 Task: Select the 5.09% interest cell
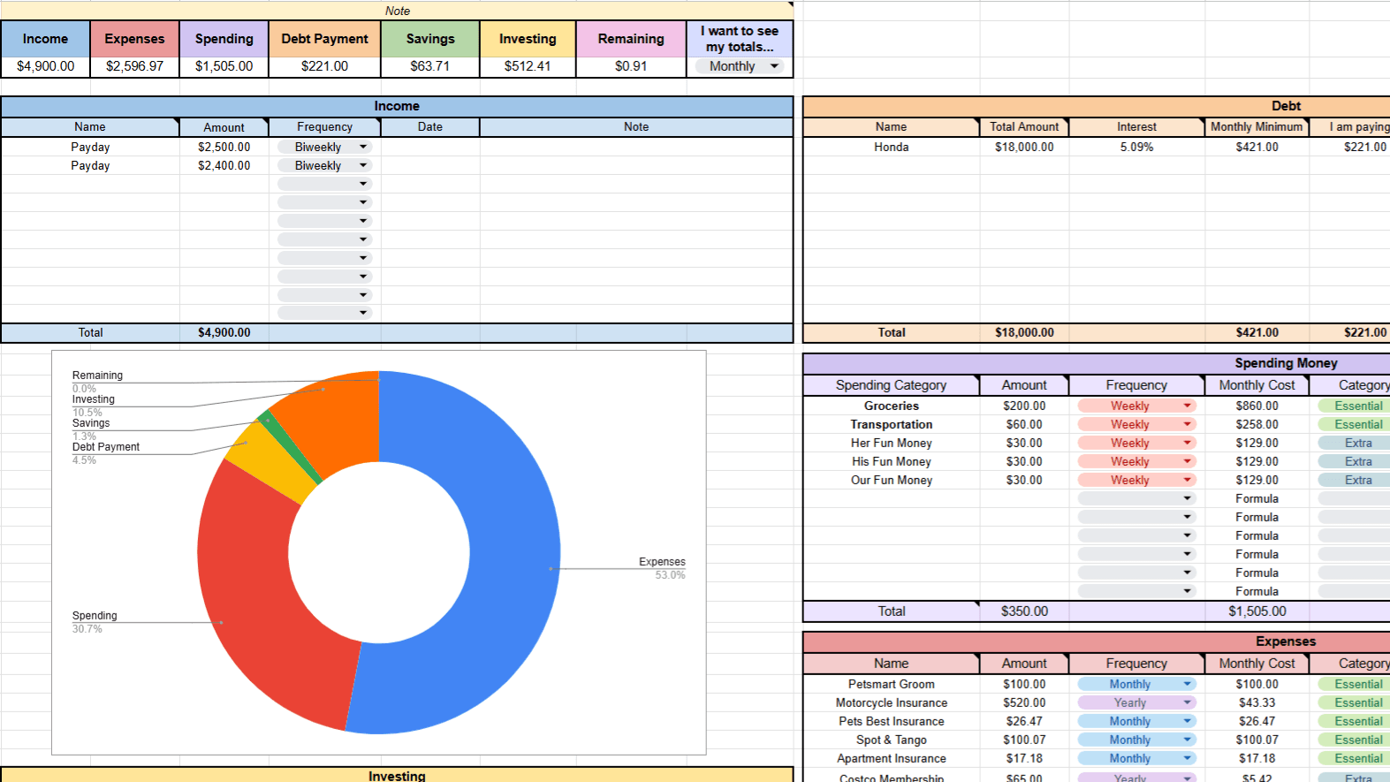[1136, 148]
